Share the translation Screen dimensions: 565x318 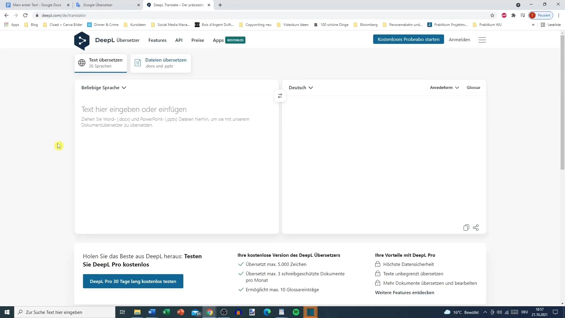[476, 228]
